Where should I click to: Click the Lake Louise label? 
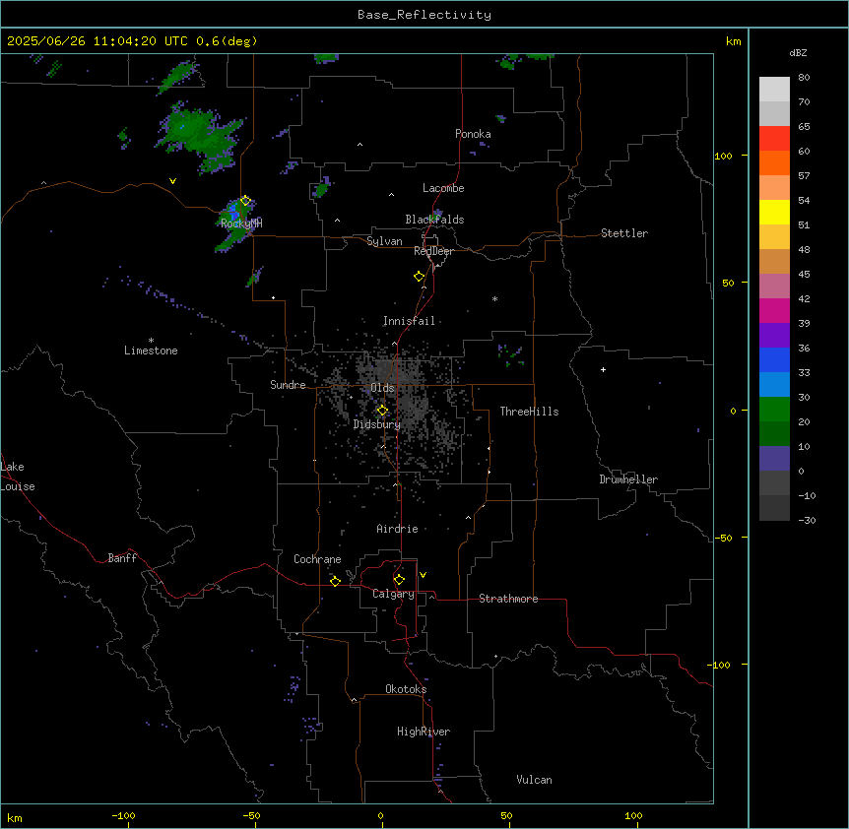point(18,477)
